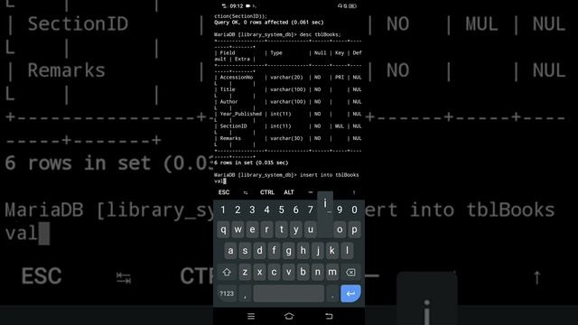
Task: Tap the number 4 key
Action: coord(267,209)
